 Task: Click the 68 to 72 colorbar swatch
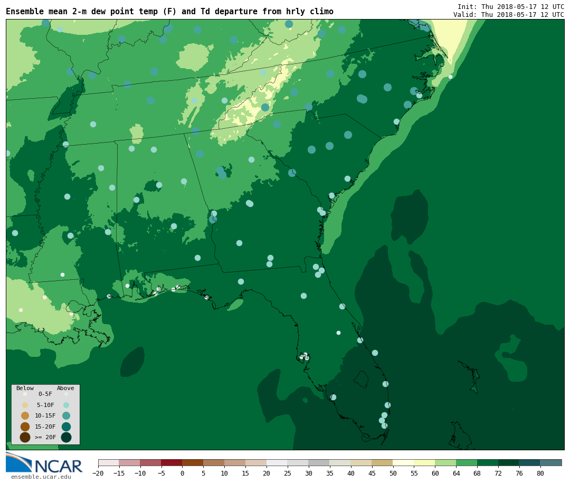coord(488,462)
